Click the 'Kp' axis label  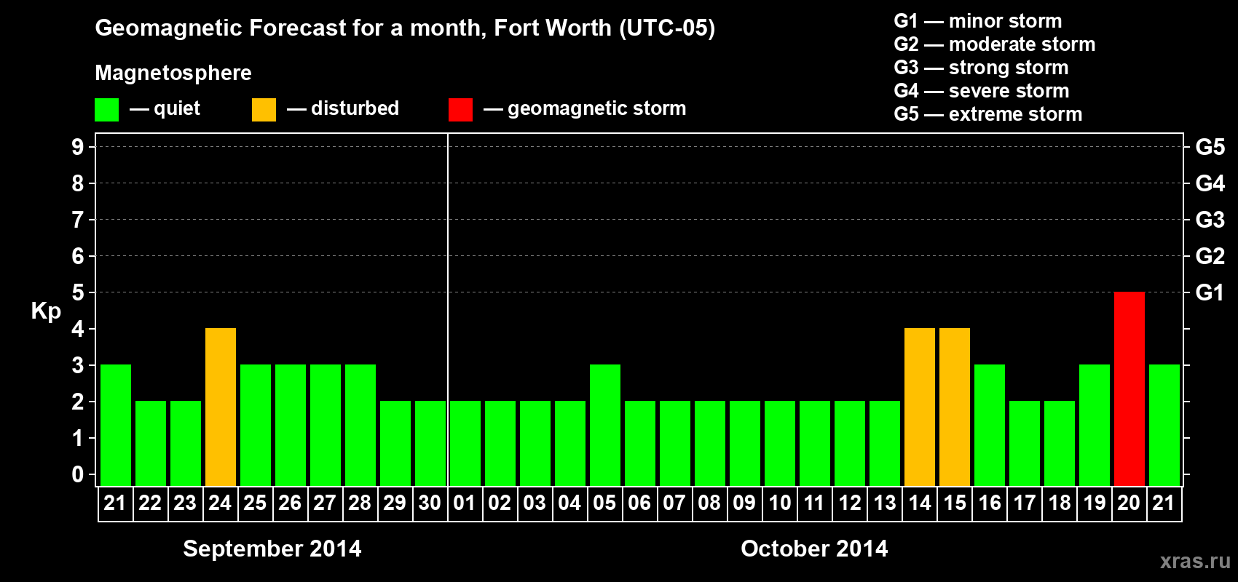[46, 311]
